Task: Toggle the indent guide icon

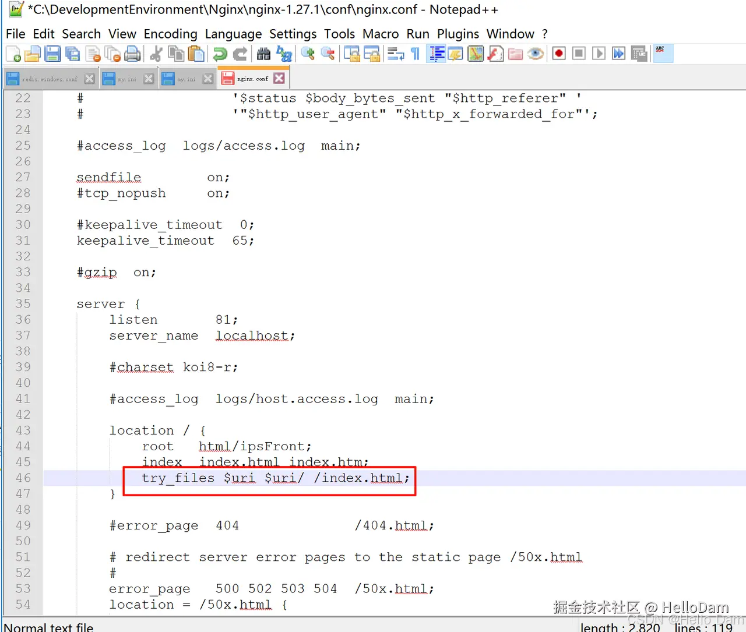Action: (436, 54)
